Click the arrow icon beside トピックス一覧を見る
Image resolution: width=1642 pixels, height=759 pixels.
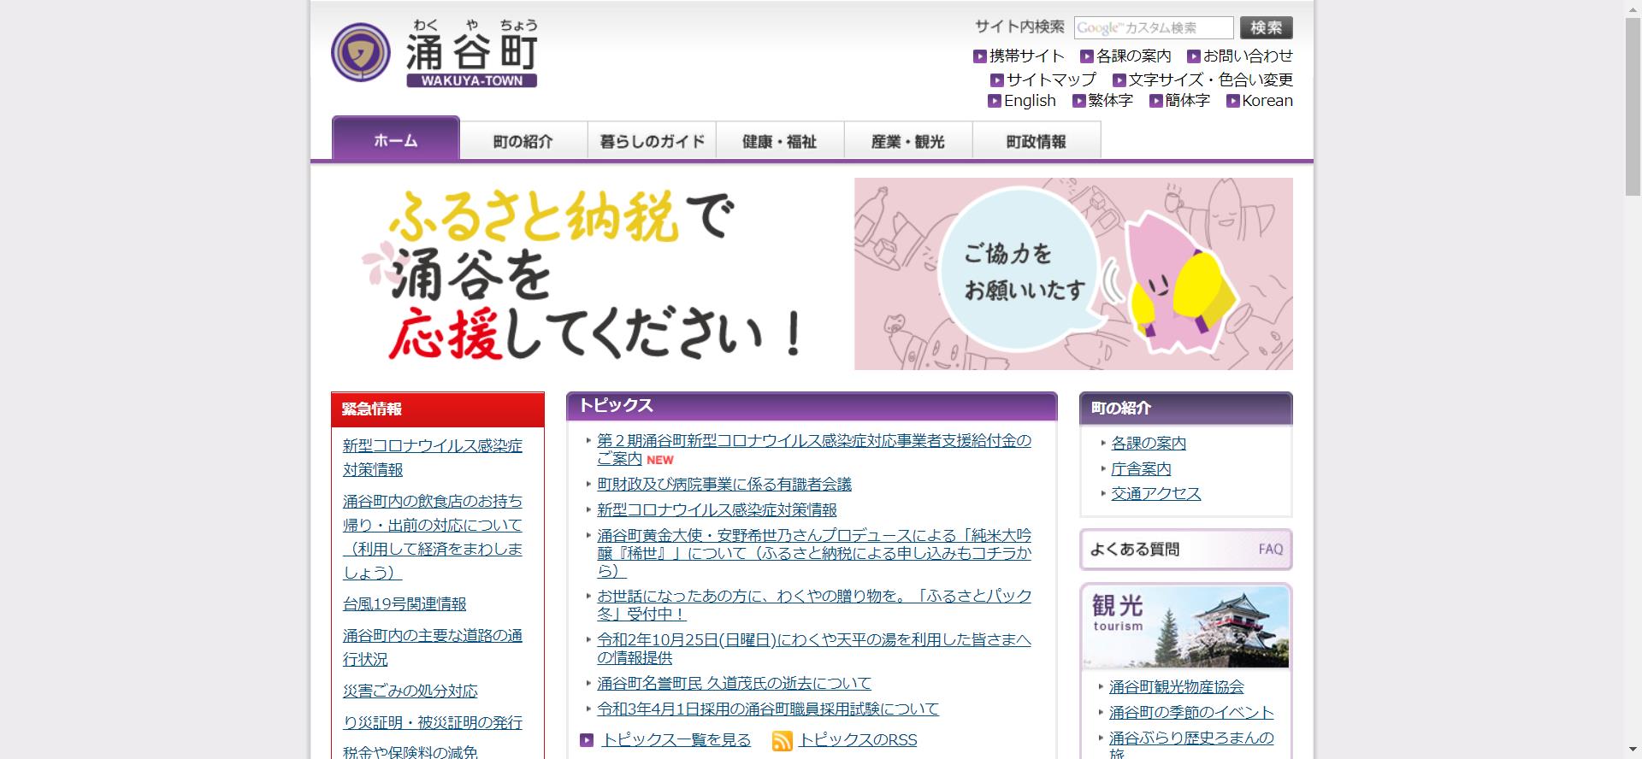coord(587,740)
